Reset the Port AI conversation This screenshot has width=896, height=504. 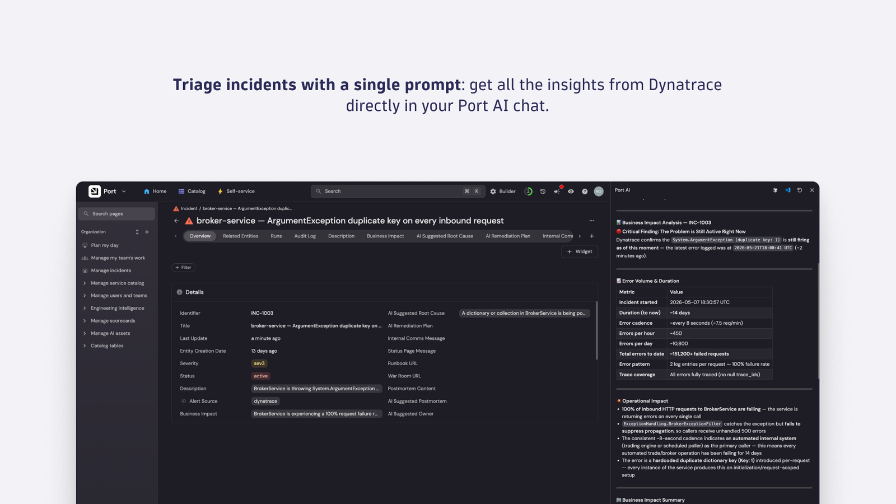[800, 190]
